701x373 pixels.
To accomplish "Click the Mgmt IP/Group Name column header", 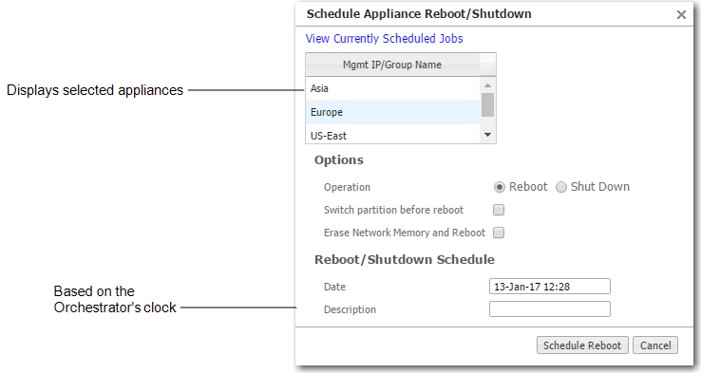I will (x=392, y=65).
